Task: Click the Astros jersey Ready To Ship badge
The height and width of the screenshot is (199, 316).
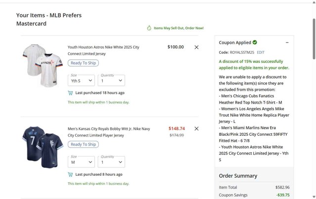Action: click(83, 63)
